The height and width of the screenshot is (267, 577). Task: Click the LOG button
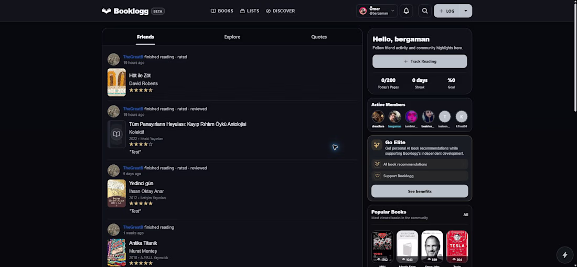pos(447,10)
